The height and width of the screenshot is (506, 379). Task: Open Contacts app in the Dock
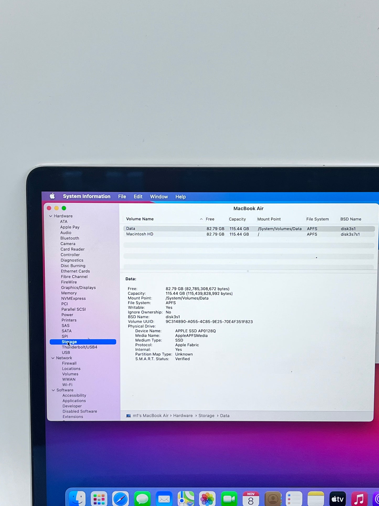pyautogui.click(x=273, y=498)
